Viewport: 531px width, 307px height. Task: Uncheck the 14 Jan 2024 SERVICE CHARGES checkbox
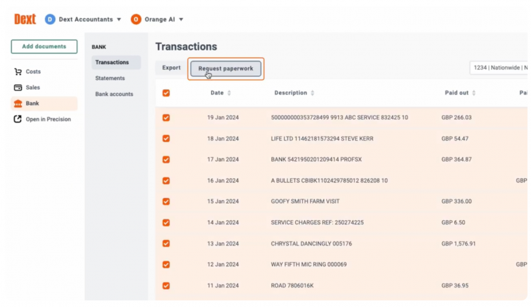pos(166,223)
